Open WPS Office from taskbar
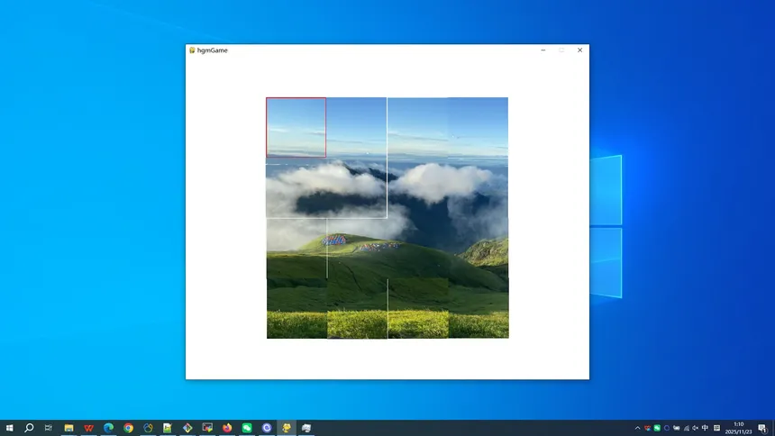Screen dimensions: 775x436 (88, 428)
